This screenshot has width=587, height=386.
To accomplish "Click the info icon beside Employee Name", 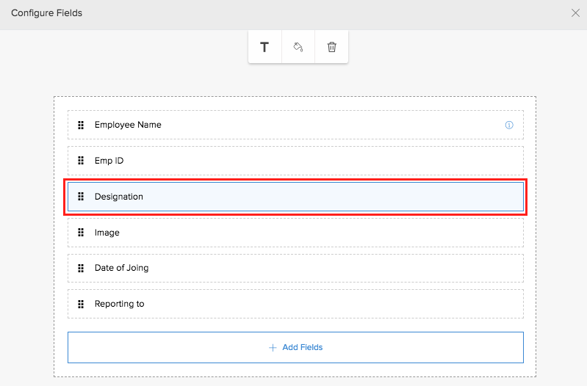I will click(509, 125).
